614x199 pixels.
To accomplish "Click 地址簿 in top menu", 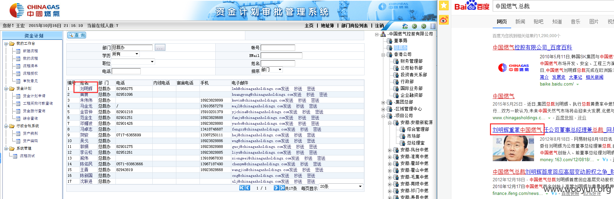I will pos(327,26).
